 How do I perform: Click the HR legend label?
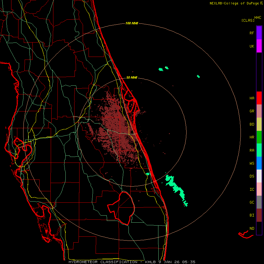coord(252,137)
